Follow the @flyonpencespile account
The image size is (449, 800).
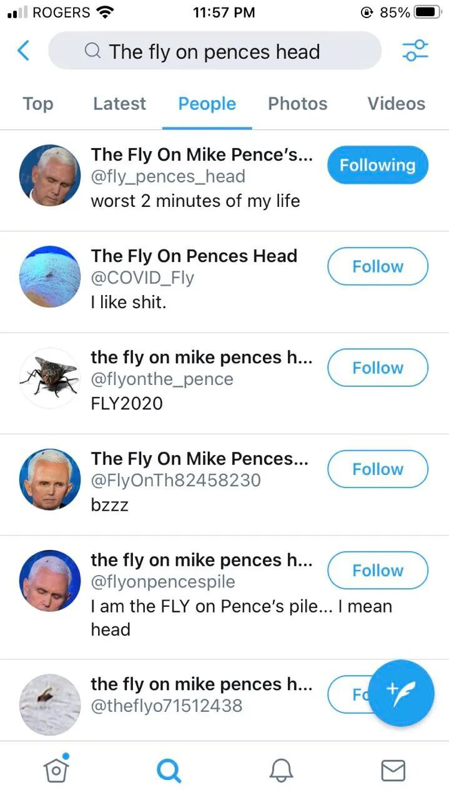(377, 570)
